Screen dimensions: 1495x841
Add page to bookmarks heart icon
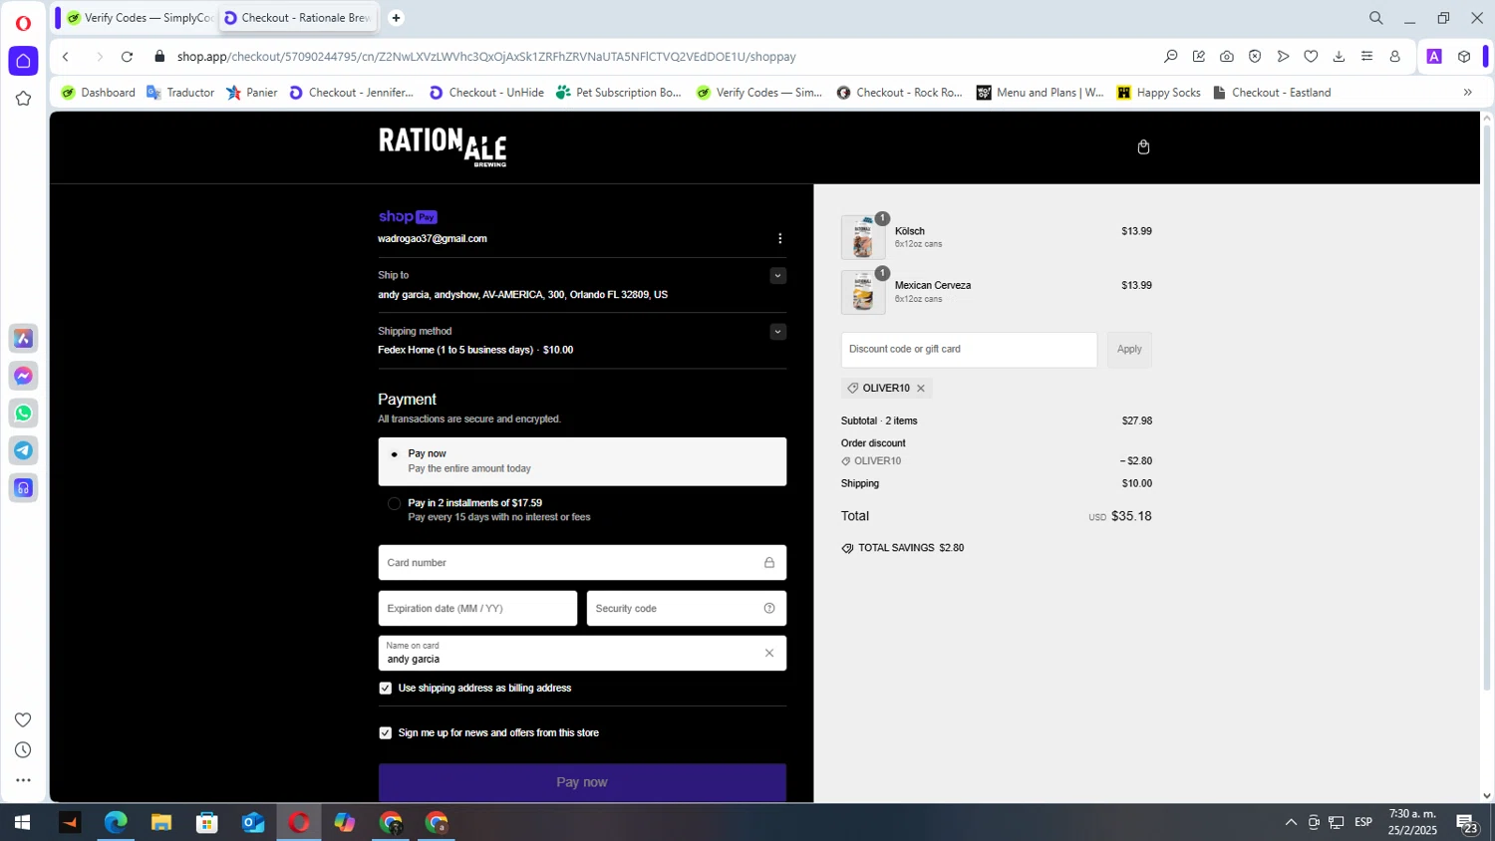[1311, 57]
